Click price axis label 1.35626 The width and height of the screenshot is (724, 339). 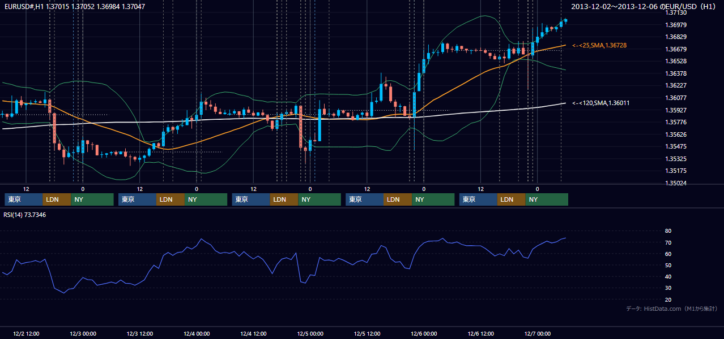[x=676, y=134]
